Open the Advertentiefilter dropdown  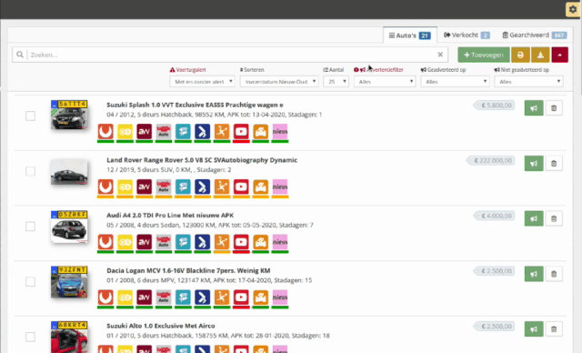click(385, 82)
